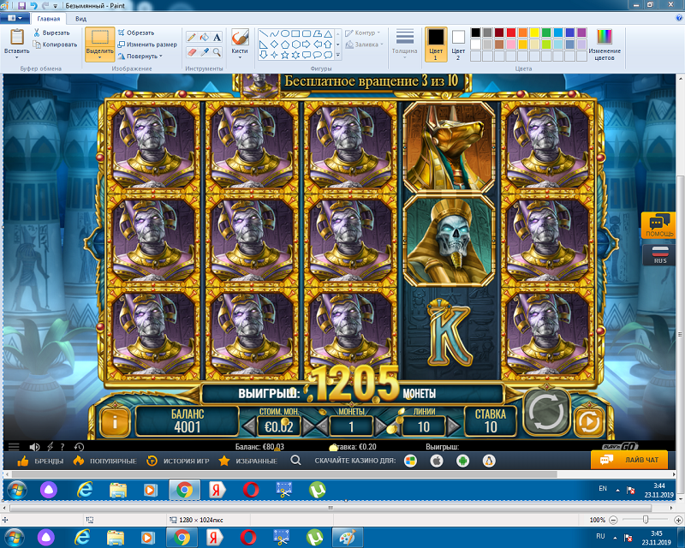Pick the red color swatch

(x=510, y=33)
